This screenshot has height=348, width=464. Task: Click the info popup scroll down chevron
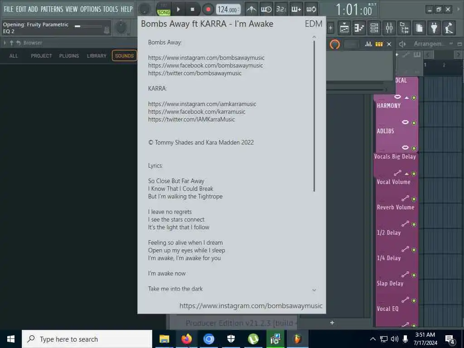click(314, 290)
